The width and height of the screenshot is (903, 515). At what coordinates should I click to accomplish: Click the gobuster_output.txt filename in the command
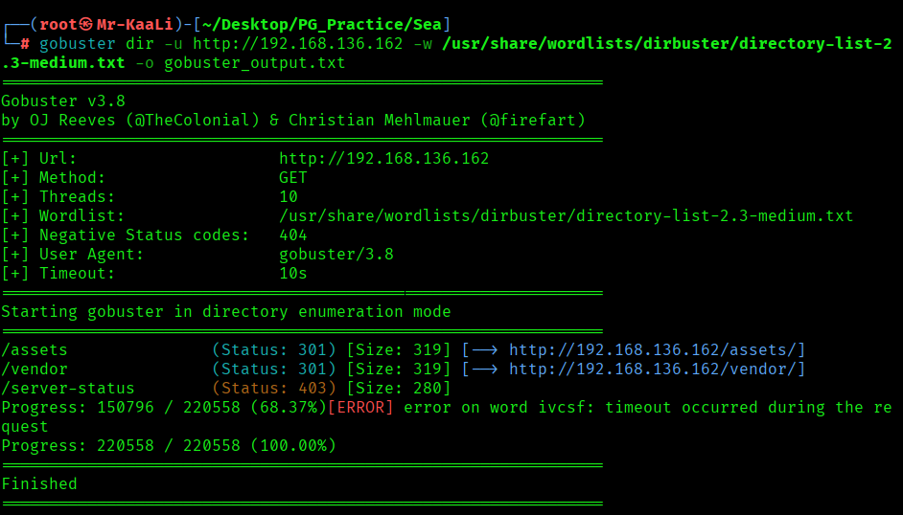254,63
